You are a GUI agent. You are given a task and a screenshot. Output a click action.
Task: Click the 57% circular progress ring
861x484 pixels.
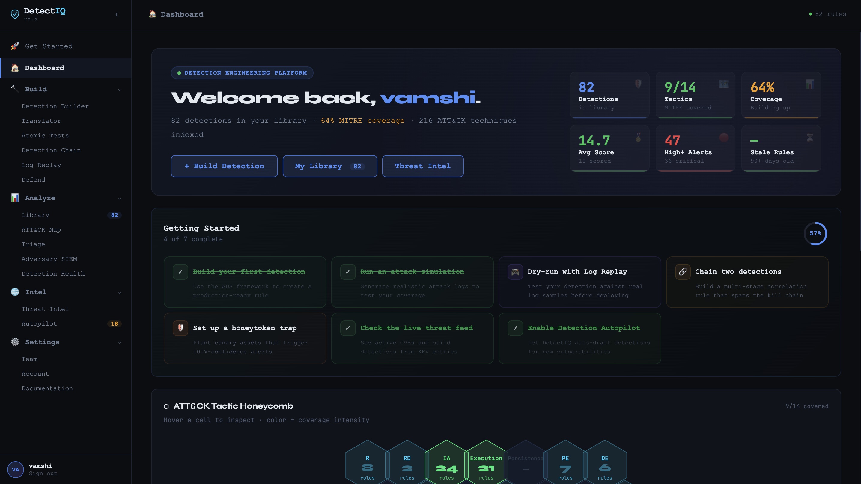815,233
